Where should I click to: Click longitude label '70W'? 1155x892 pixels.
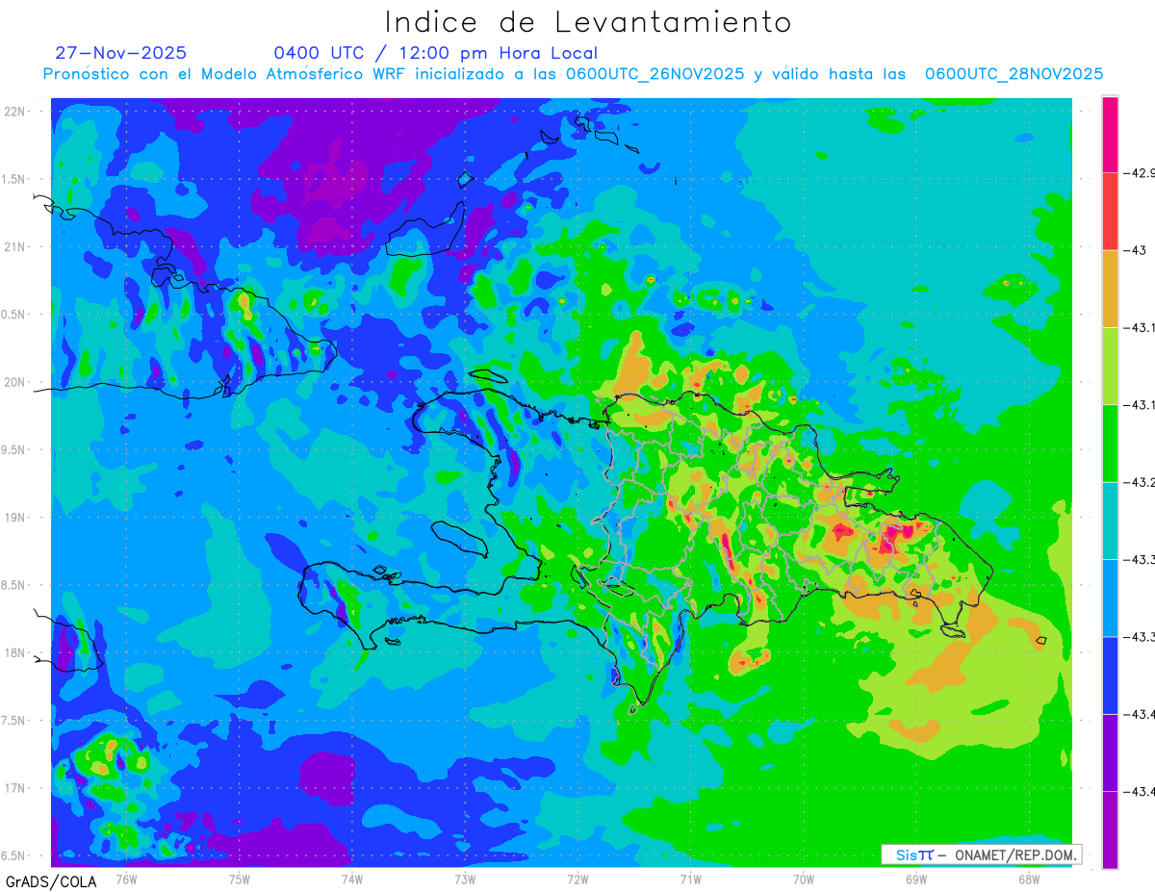(804, 878)
